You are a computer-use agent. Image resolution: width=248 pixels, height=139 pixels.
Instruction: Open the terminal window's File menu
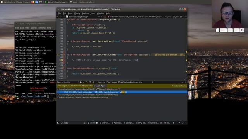17,28
